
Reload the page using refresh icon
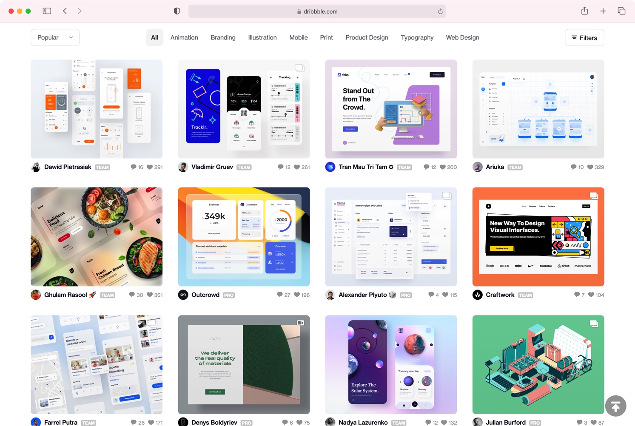440,11
